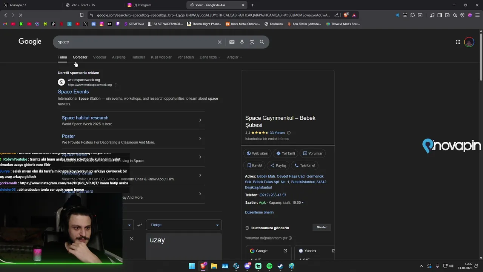The image size is (483, 272).
Task: Select the Videolar results tab
Action: [100, 57]
